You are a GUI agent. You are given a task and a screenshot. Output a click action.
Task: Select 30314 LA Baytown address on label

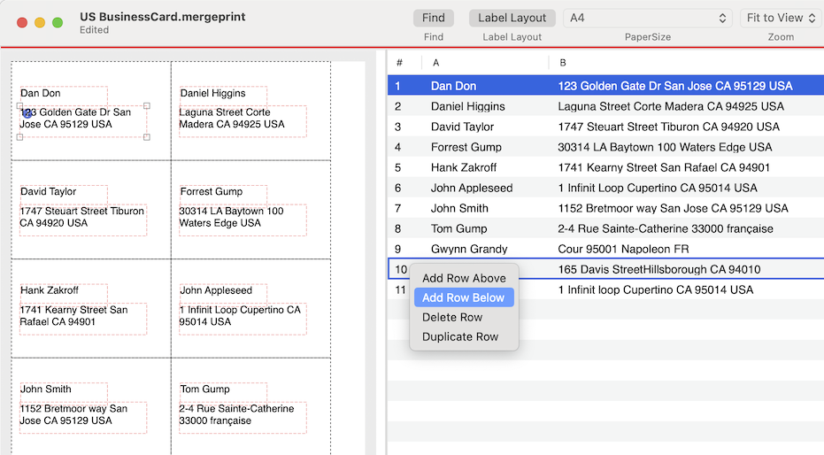(243, 220)
